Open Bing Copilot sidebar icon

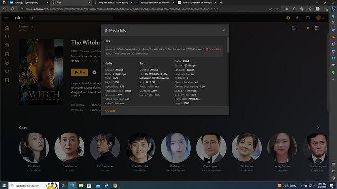[x=333, y=9]
